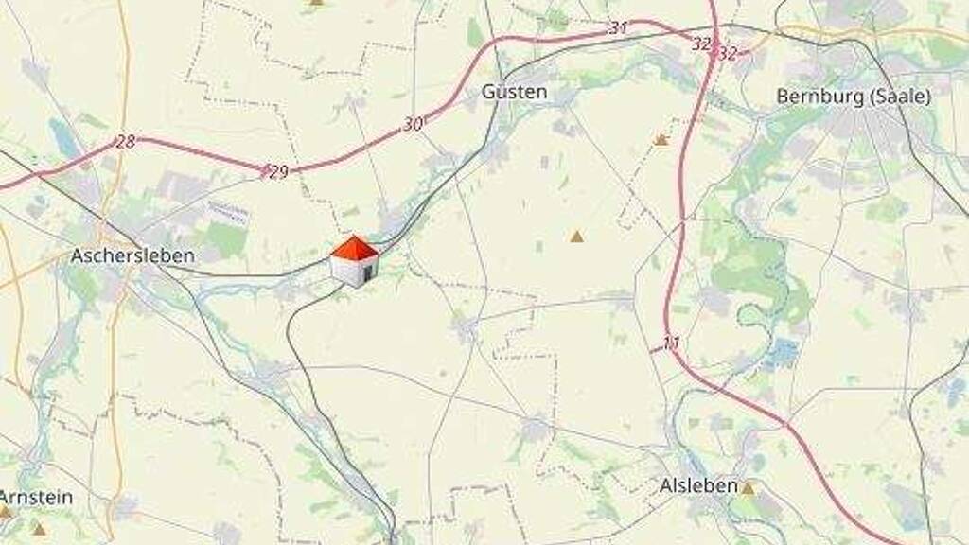Select motorway junction number 30

pyautogui.click(x=413, y=124)
